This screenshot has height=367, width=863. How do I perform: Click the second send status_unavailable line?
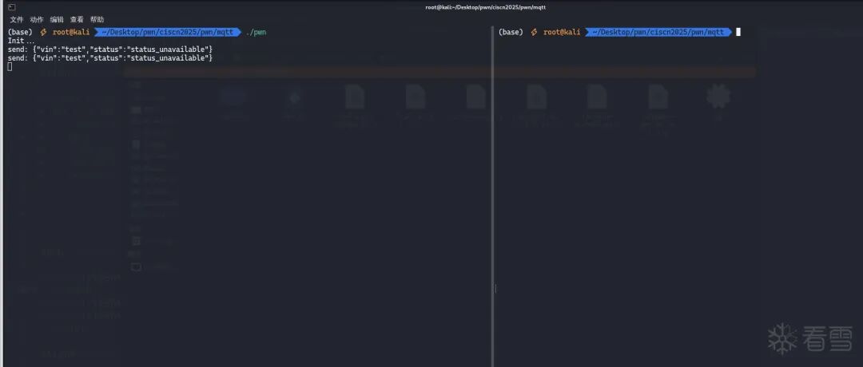coord(110,57)
